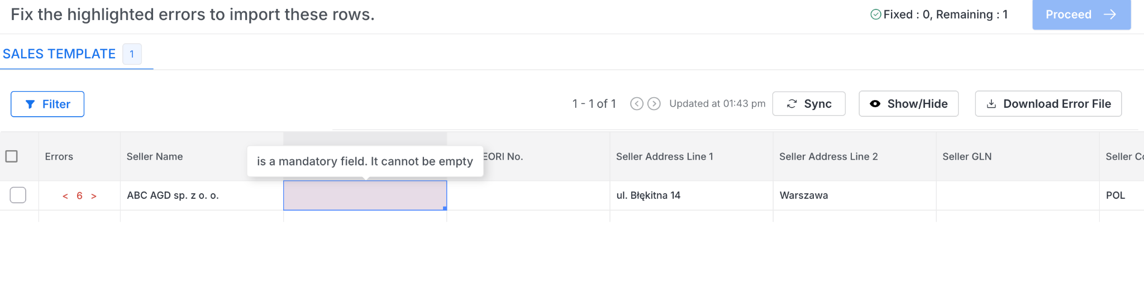Click the green fixed checkmark icon
This screenshot has width=1144, height=281.
(x=875, y=15)
